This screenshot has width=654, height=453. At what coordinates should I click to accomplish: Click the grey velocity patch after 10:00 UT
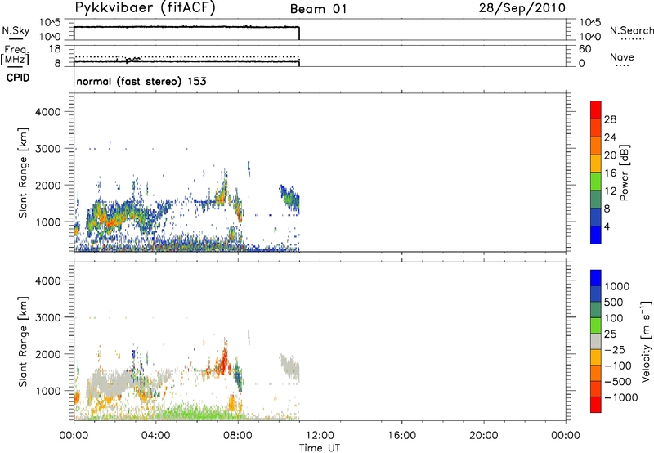click(289, 367)
